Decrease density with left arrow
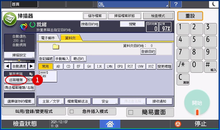This screenshot has width=220, height=130. (7, 66)
